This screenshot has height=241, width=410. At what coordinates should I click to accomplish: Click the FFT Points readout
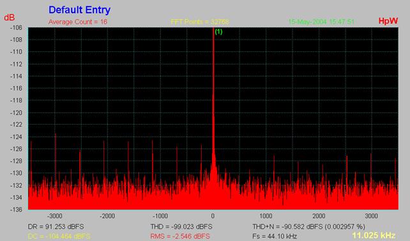200,22
